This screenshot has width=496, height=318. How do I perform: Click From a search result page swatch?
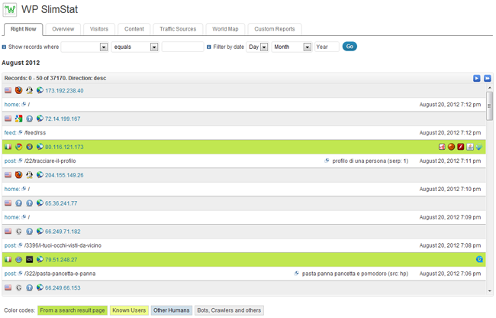pos(72,310)
